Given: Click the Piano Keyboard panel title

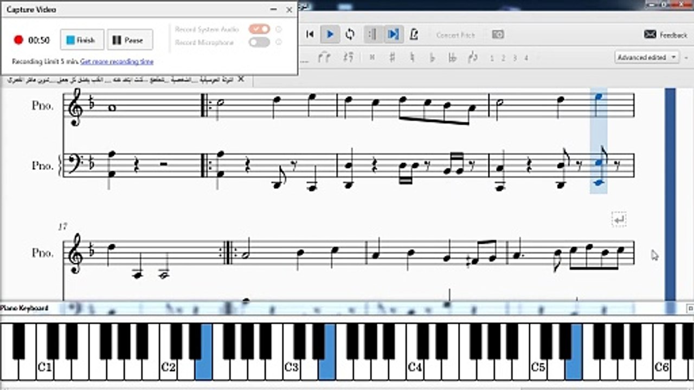Looking at the screenshot, I should coord(24,308).
